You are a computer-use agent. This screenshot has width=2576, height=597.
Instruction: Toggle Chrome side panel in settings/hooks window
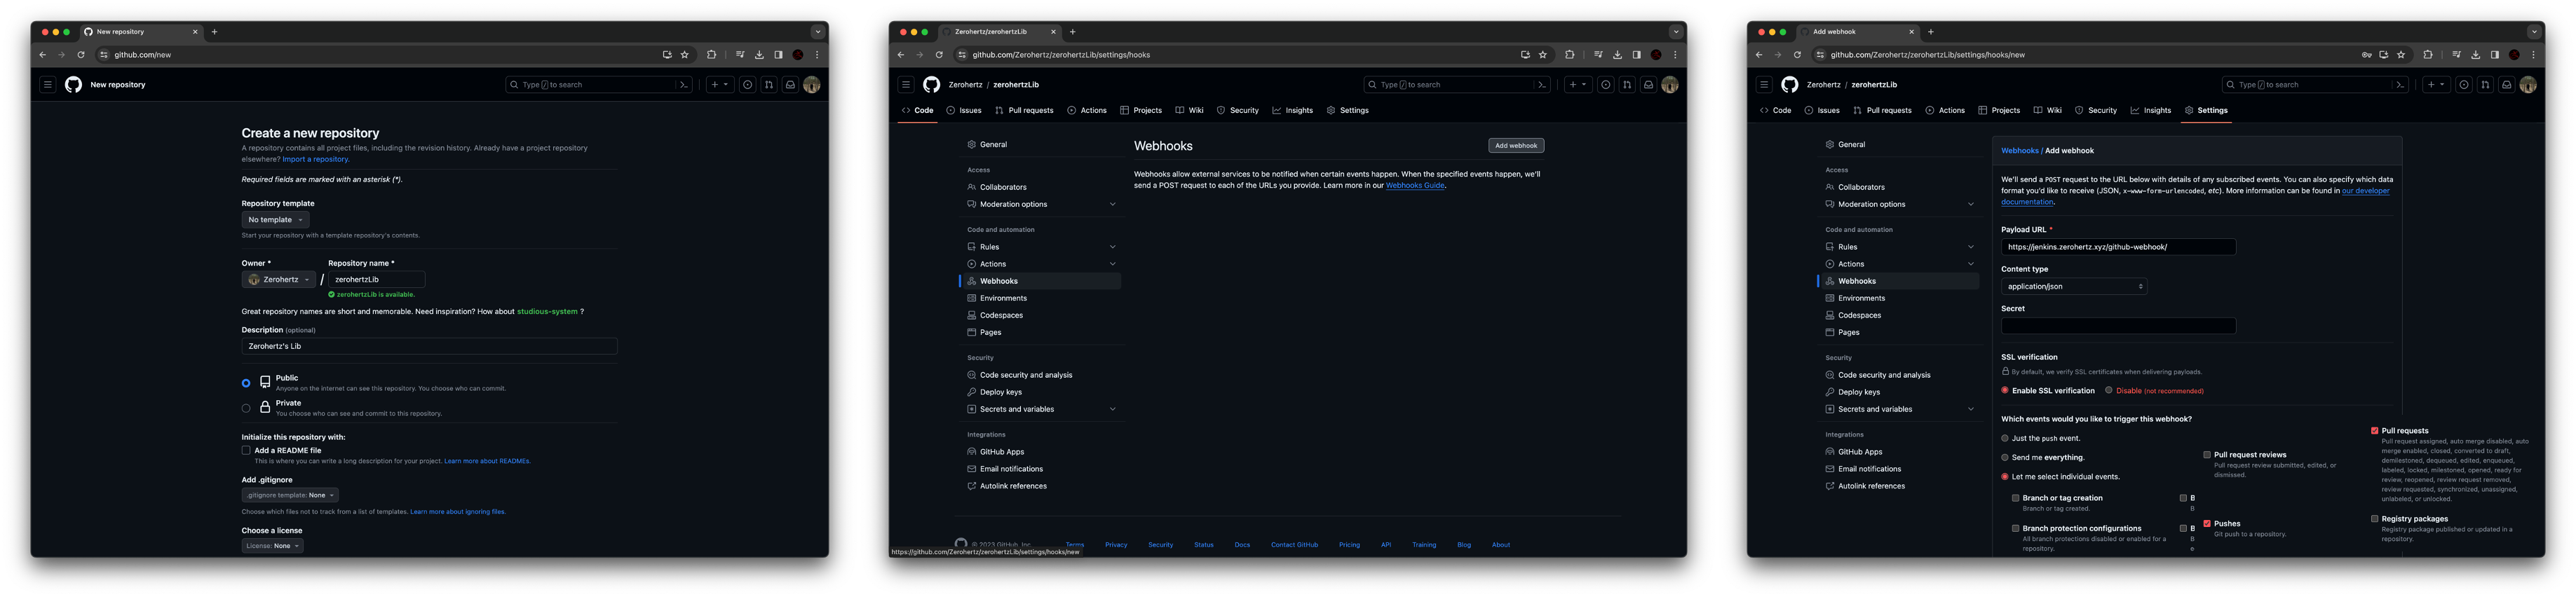pyautogui.click(x=1636, y=55)
